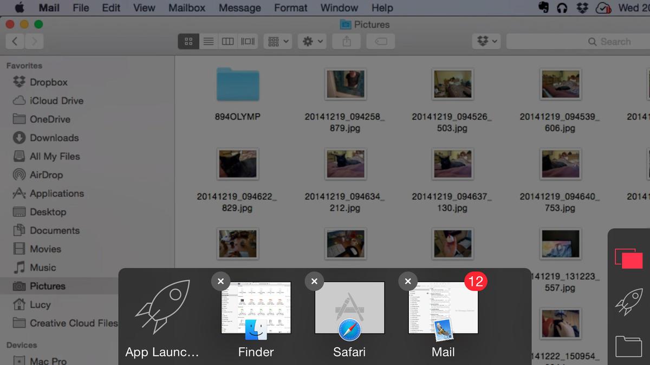This screenshot has width=650, height=365.
Task: Select thumbnail 20141219_094637_130.jpg
Action: (453, 164)
